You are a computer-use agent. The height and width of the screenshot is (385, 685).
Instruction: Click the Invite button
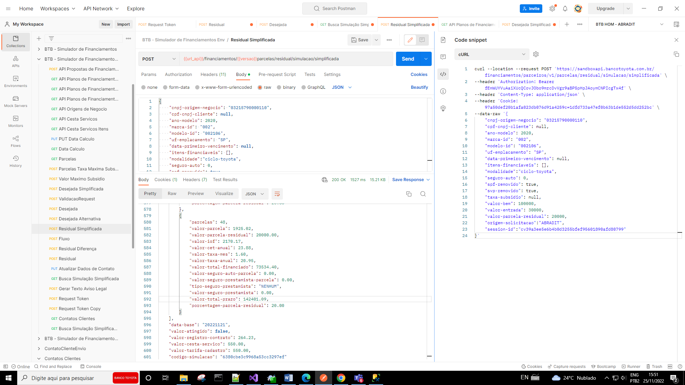coord(531,9)
